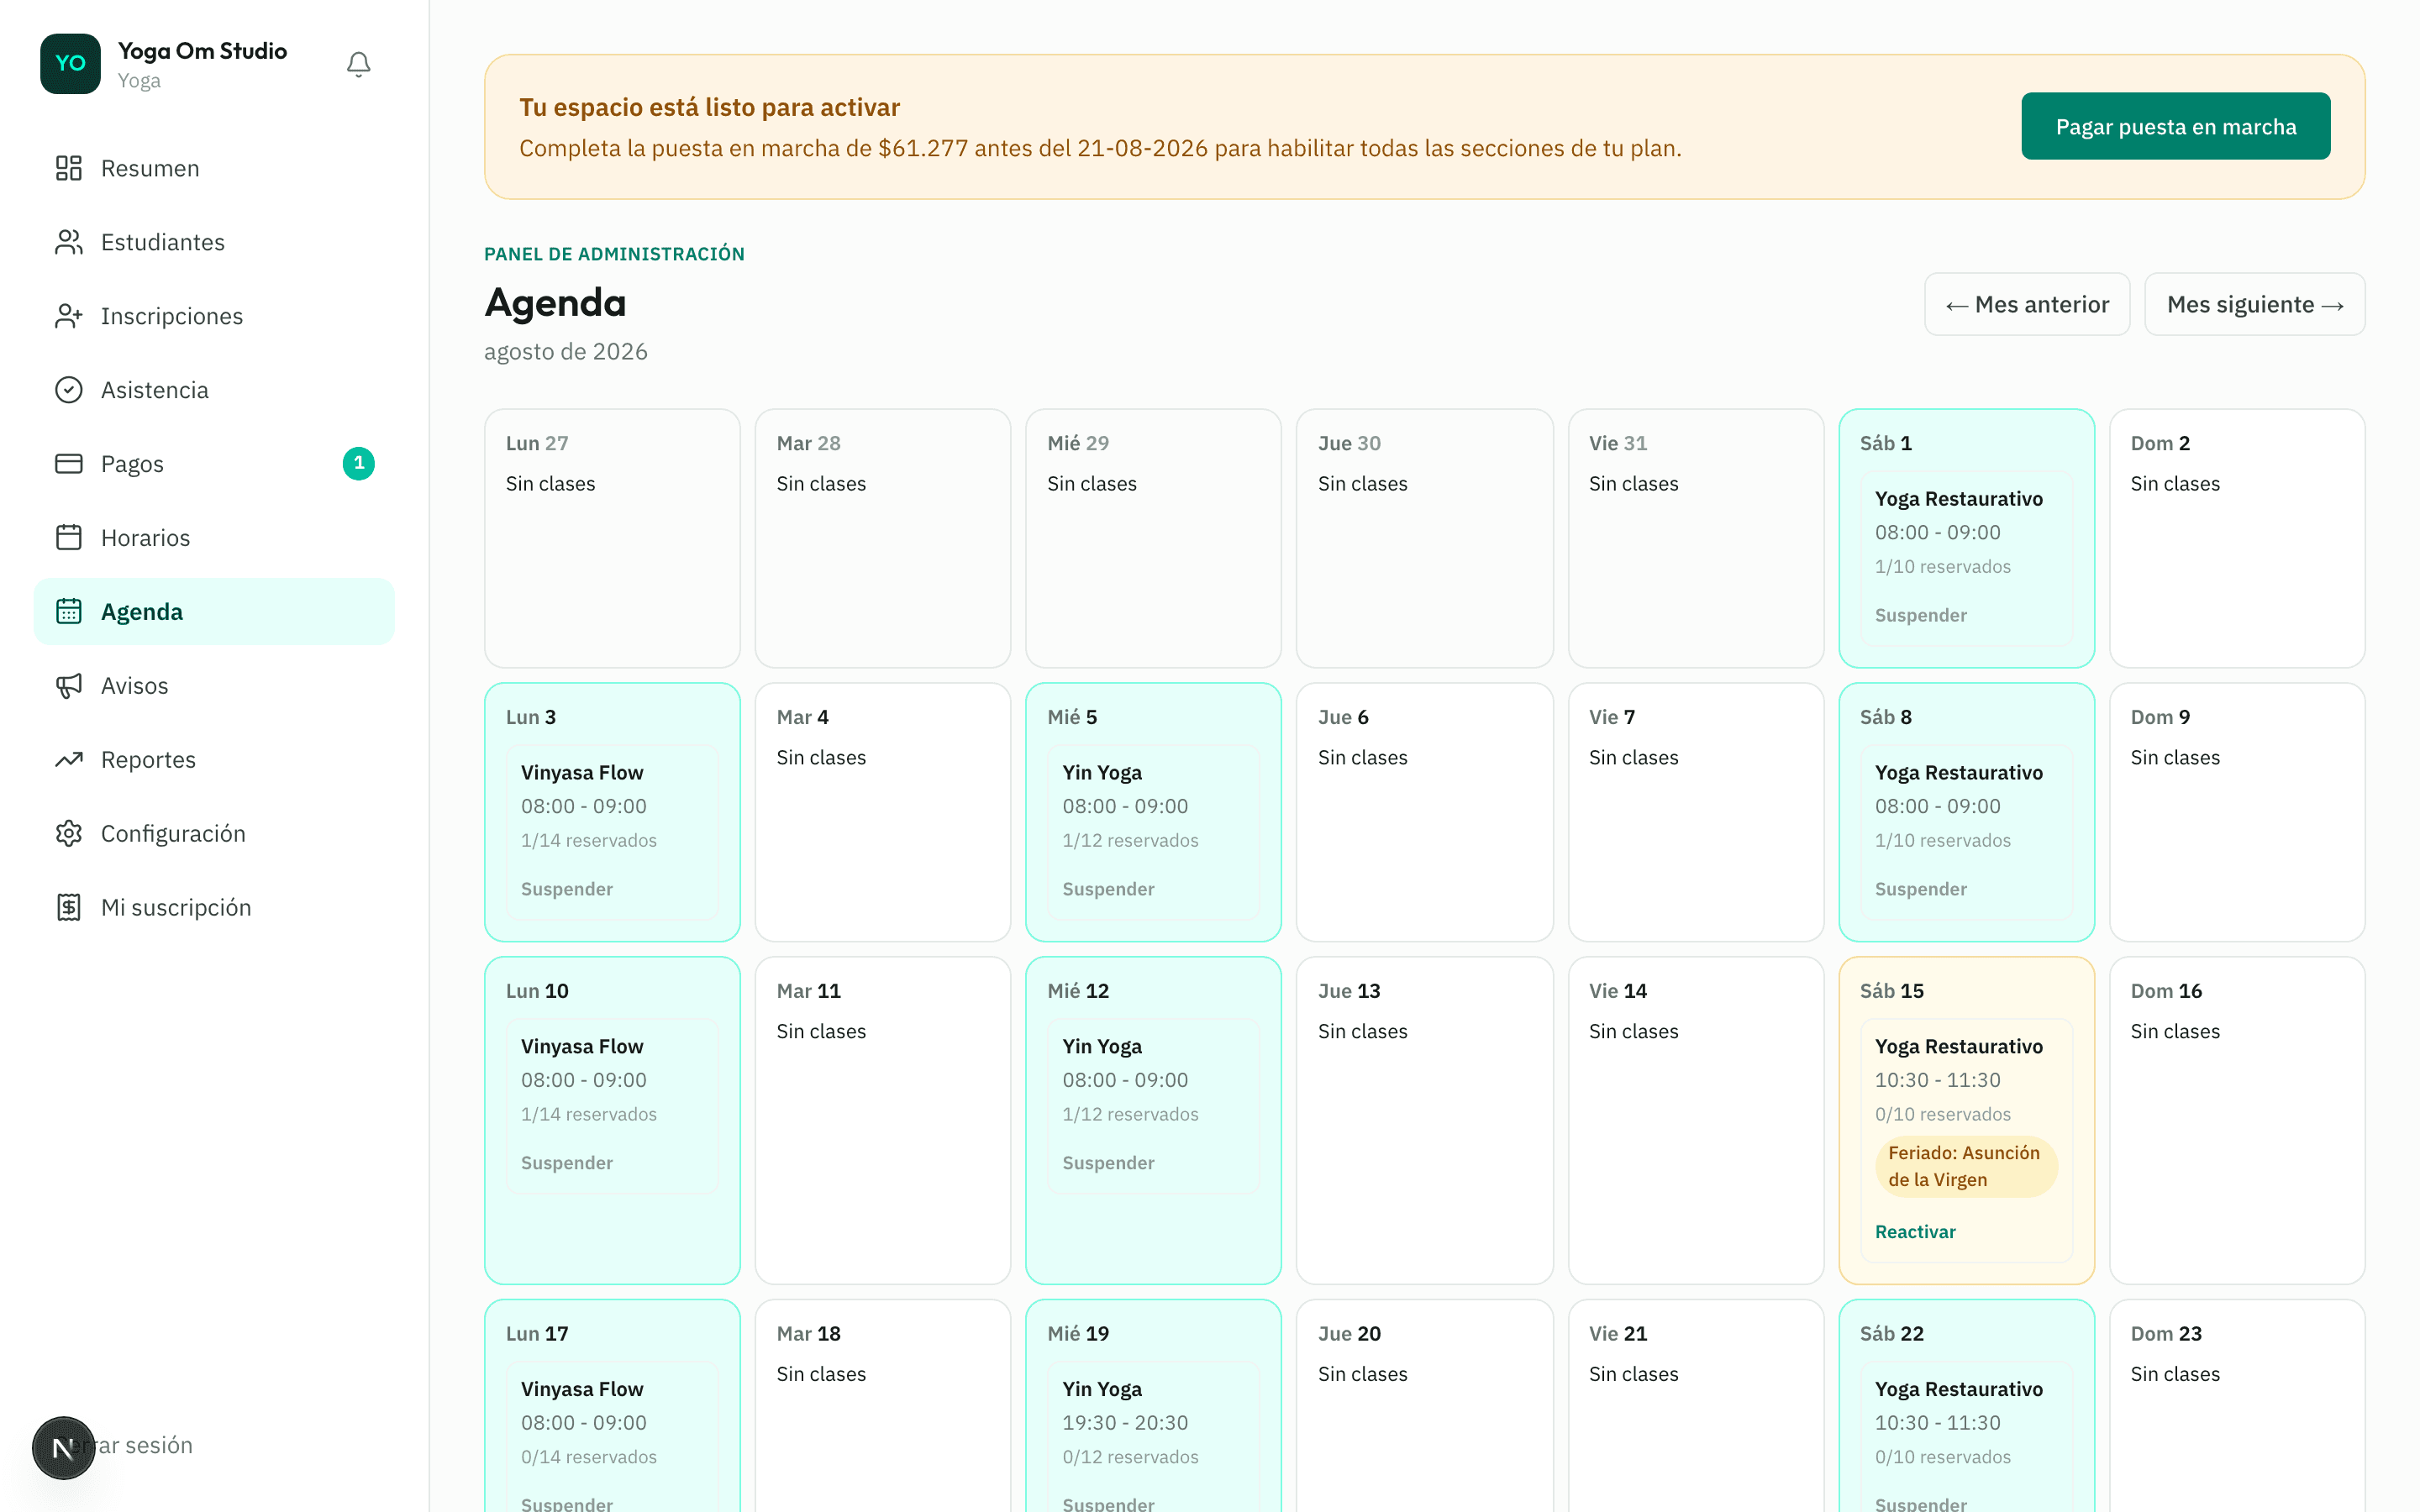Click the agosto de 2026 label
The height and width of the screenshot is (1512, 2420).
(x=566, y=352)
